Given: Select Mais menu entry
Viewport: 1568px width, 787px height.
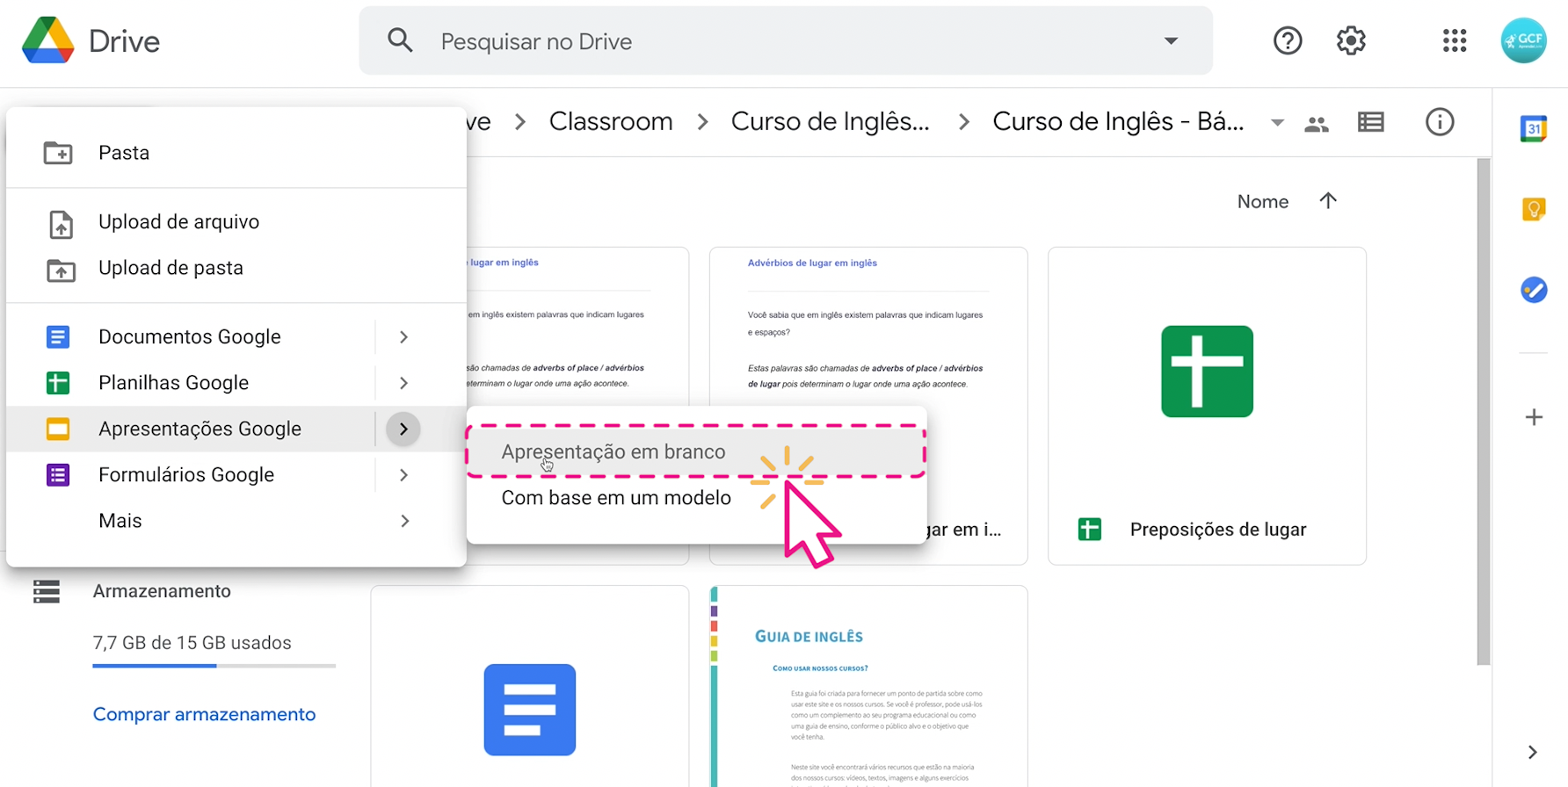Looking at the screenshot, I should [236, 521].
